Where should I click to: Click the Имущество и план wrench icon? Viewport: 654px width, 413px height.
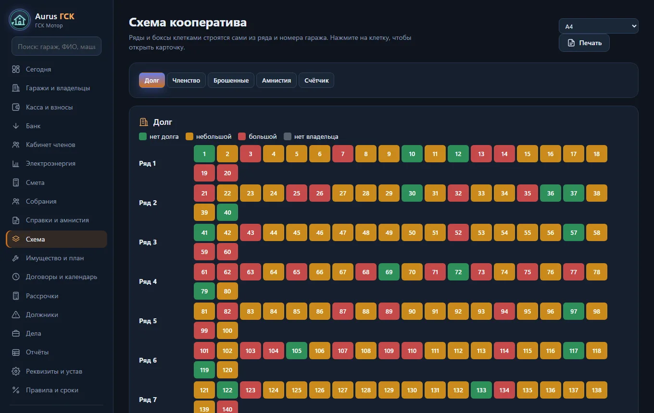[x=16, y=258]
